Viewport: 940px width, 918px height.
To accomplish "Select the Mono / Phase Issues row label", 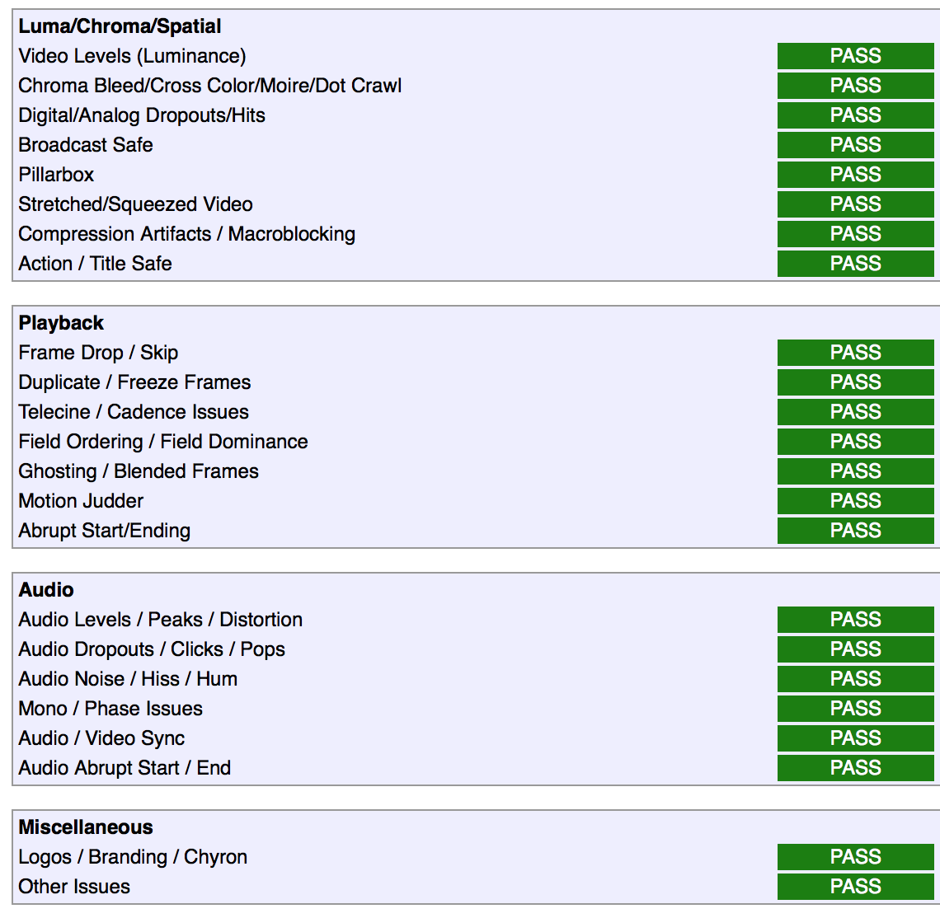I will coord(110,708).
